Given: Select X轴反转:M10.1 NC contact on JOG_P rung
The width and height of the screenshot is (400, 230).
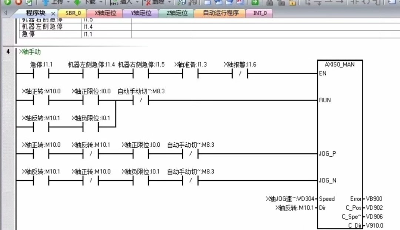Looking at the screenshot, I should (91, 154).
